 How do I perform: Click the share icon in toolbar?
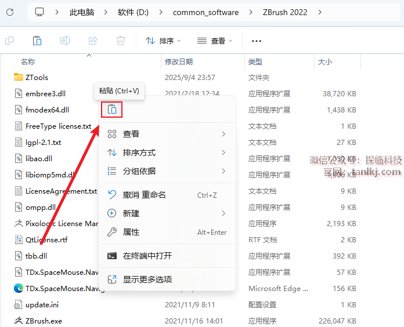93,41
